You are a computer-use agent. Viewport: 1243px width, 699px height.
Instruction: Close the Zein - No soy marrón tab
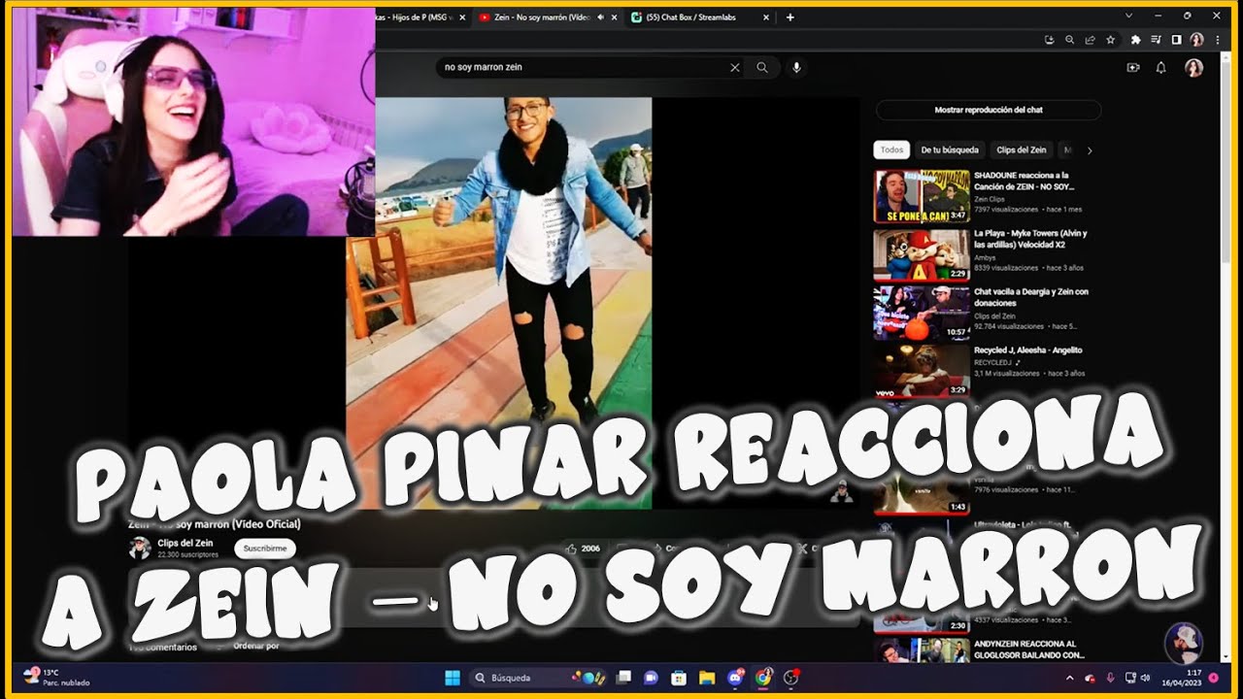tap(614, 17)
